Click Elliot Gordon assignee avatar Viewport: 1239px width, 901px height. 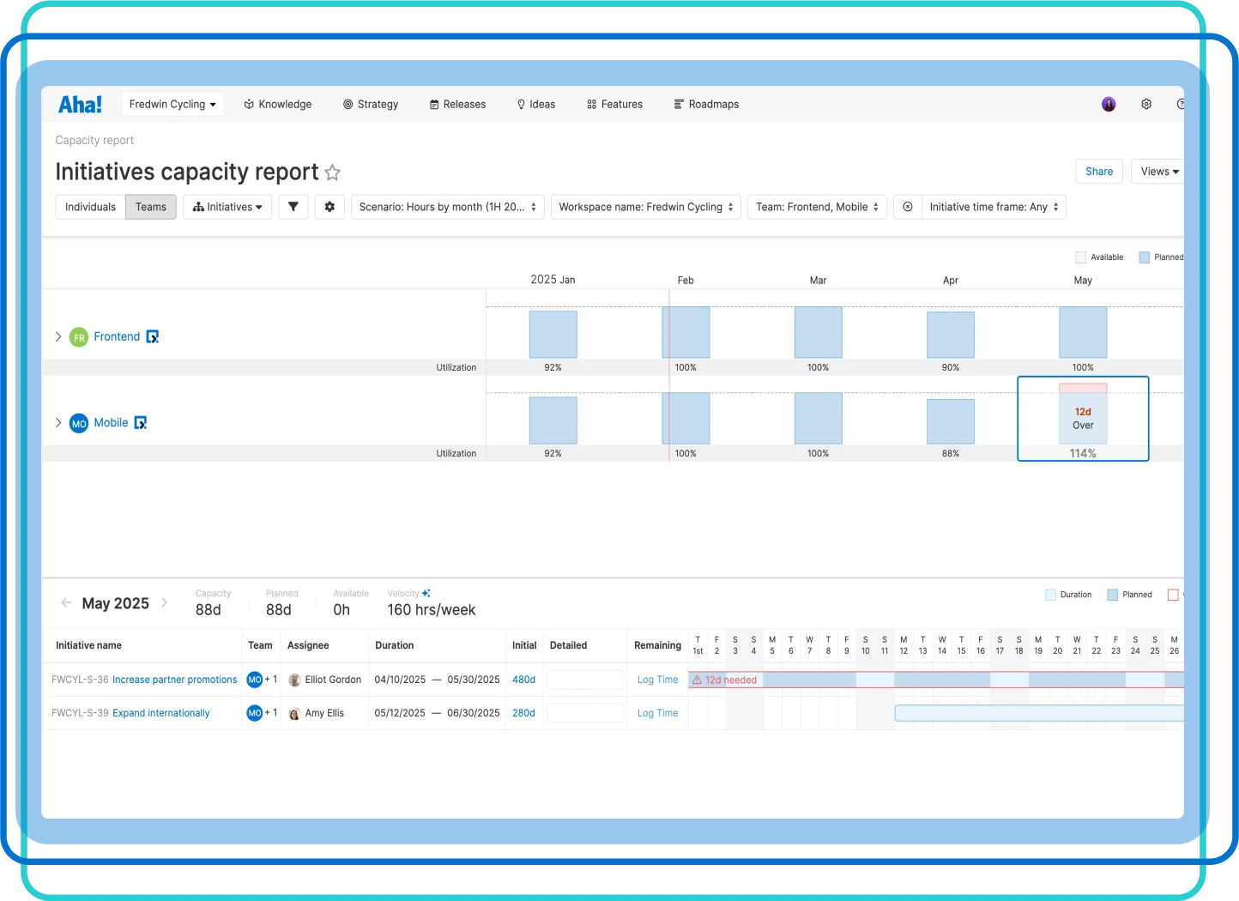click(294, 680)
